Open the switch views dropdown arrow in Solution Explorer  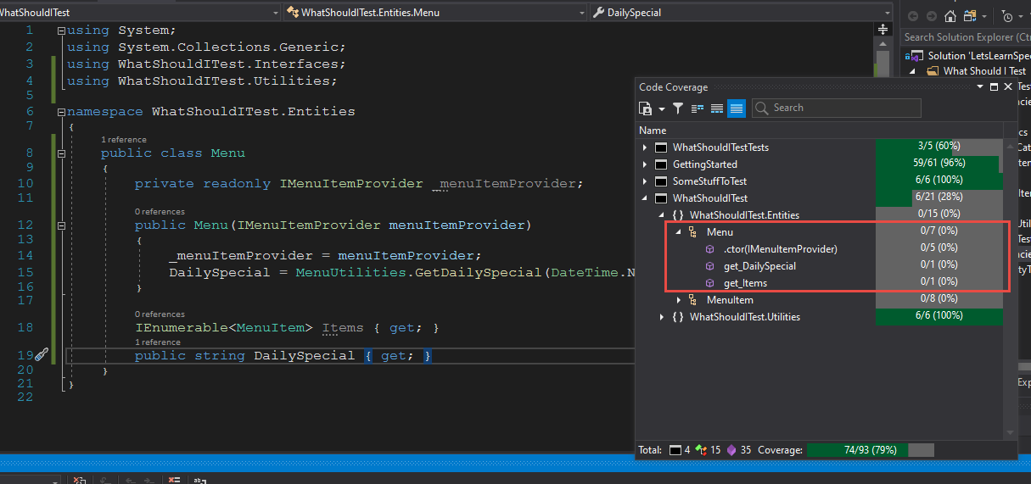(983, 17)
